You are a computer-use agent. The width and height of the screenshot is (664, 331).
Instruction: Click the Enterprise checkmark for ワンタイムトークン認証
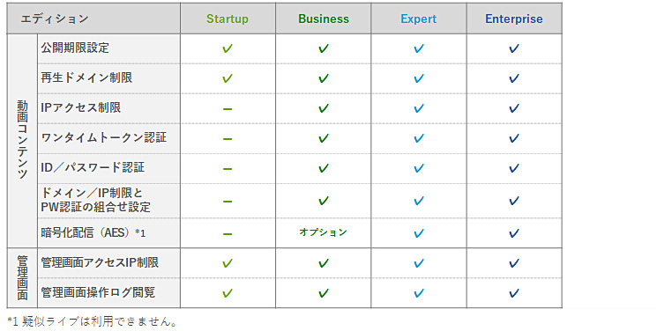(x=514, y=139)
